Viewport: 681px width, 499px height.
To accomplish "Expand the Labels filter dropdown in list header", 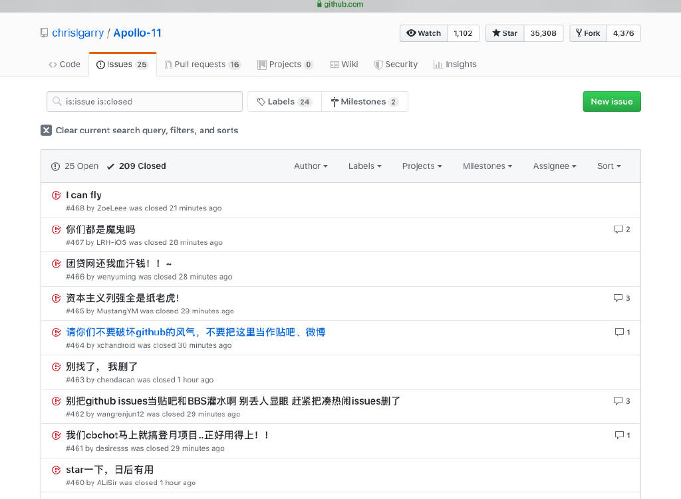I will click(365, 166).
